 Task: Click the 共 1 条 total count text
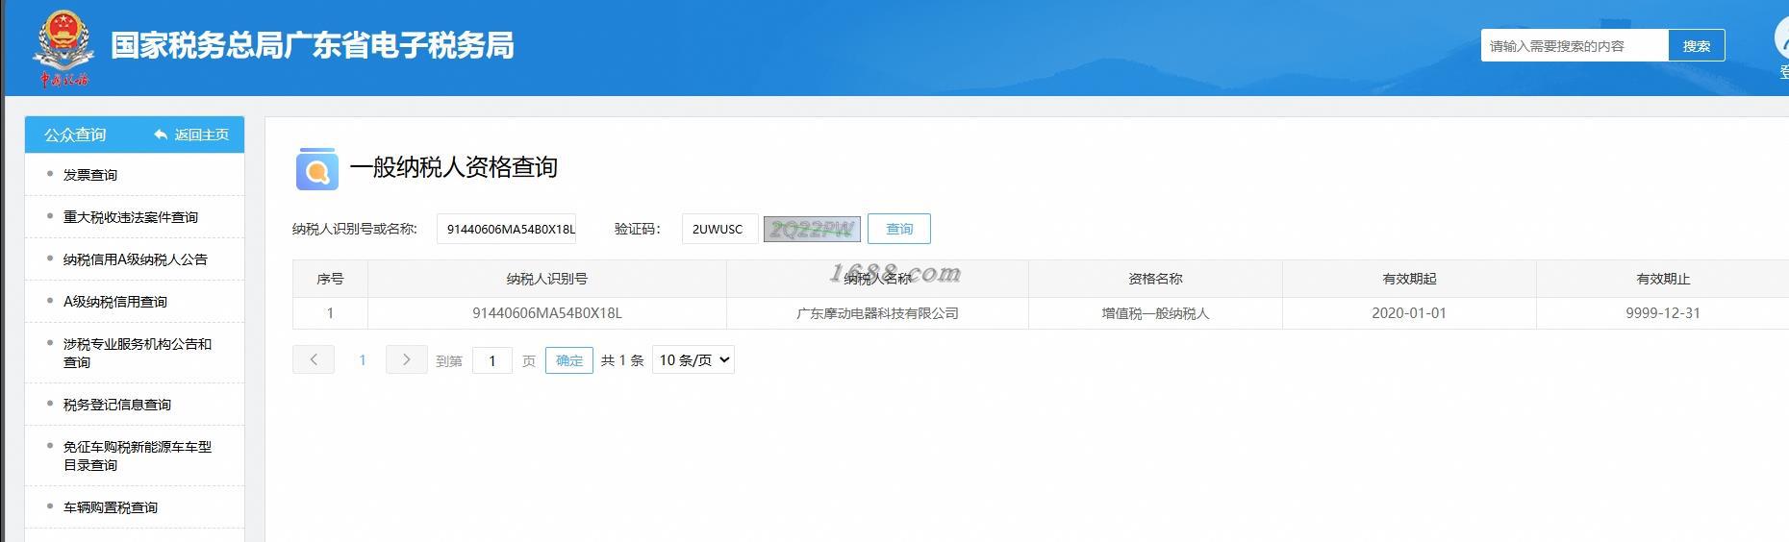click(622, 360)
